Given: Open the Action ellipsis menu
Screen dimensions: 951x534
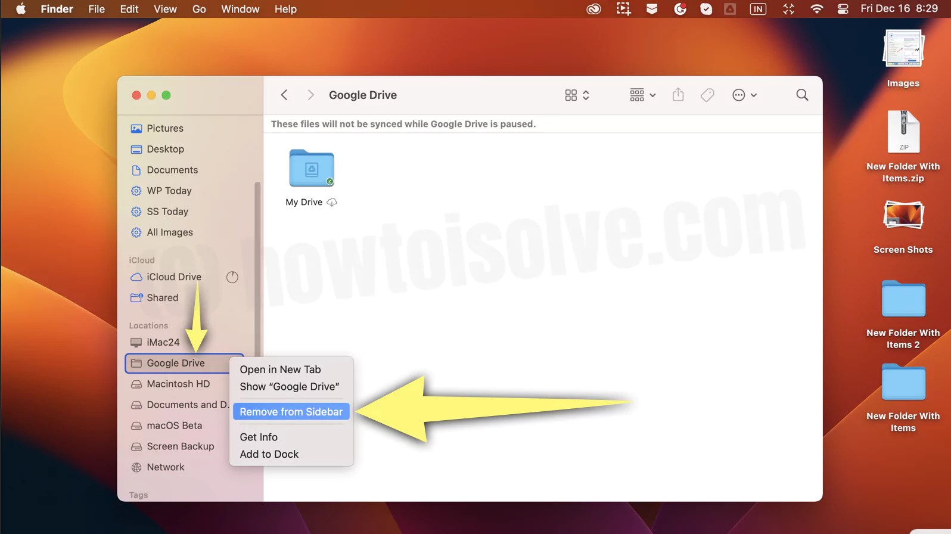Looking at the screenshot, I should (x=744, y=95).
